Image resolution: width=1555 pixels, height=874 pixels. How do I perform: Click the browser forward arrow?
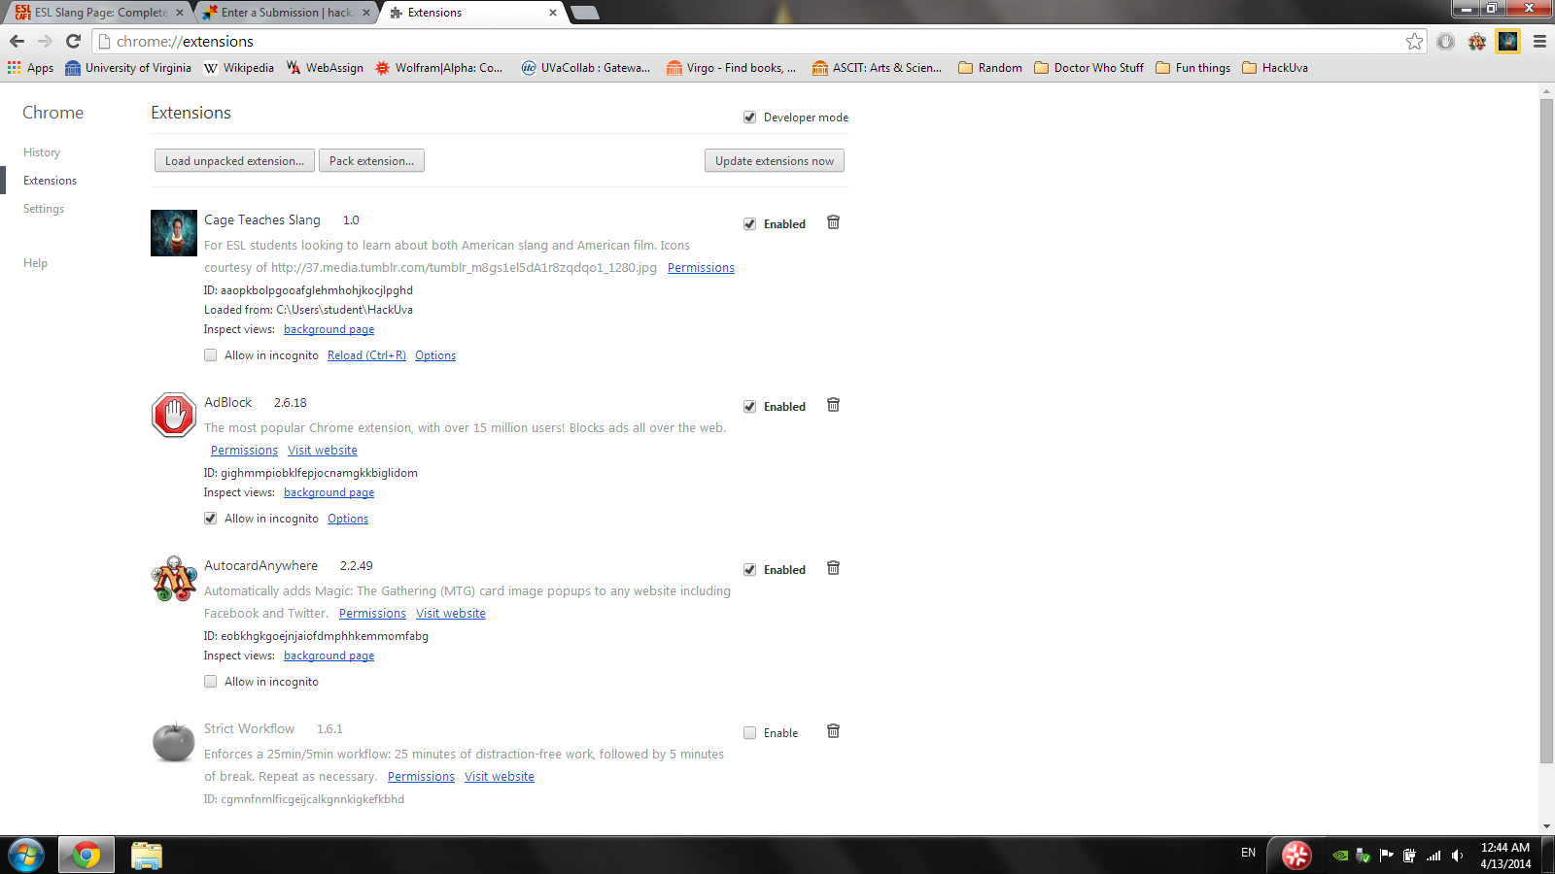(x=45, y=41)
